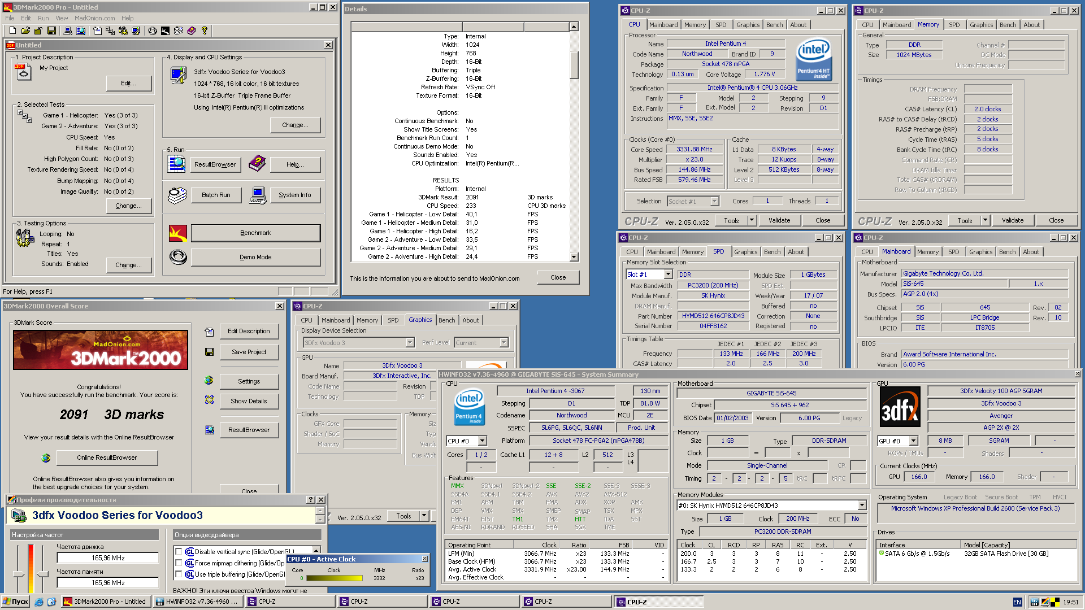Click the Demo Mode ring icon in Run section
This screenshot has width=1085, height=610.
click(x=178, y=257)
